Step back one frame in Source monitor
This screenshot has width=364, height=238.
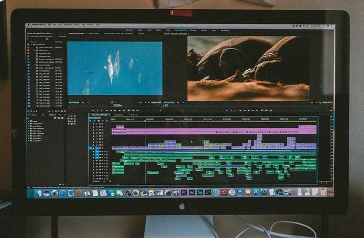tap(111, 111)
